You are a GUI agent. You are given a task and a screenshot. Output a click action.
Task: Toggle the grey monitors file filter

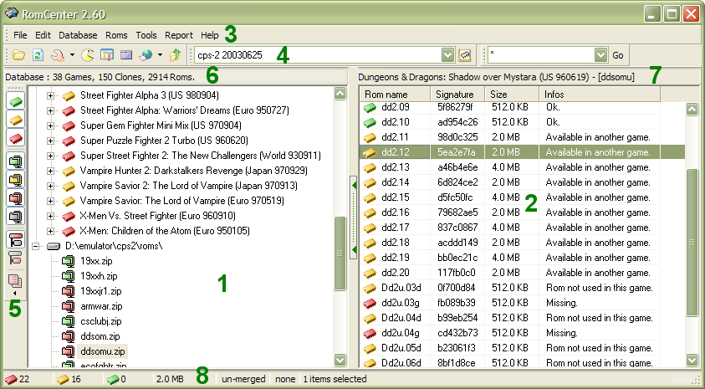click(16, 217)
